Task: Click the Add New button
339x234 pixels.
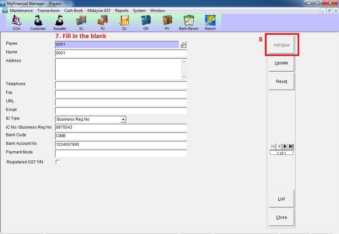Action: 281,45
